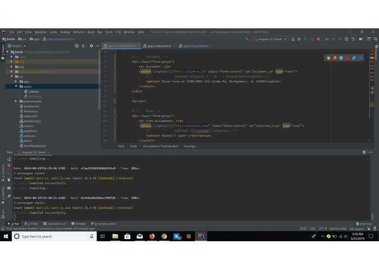Open the Refactor menu
Screen dimensions: 379x269
tap(79, 32)
